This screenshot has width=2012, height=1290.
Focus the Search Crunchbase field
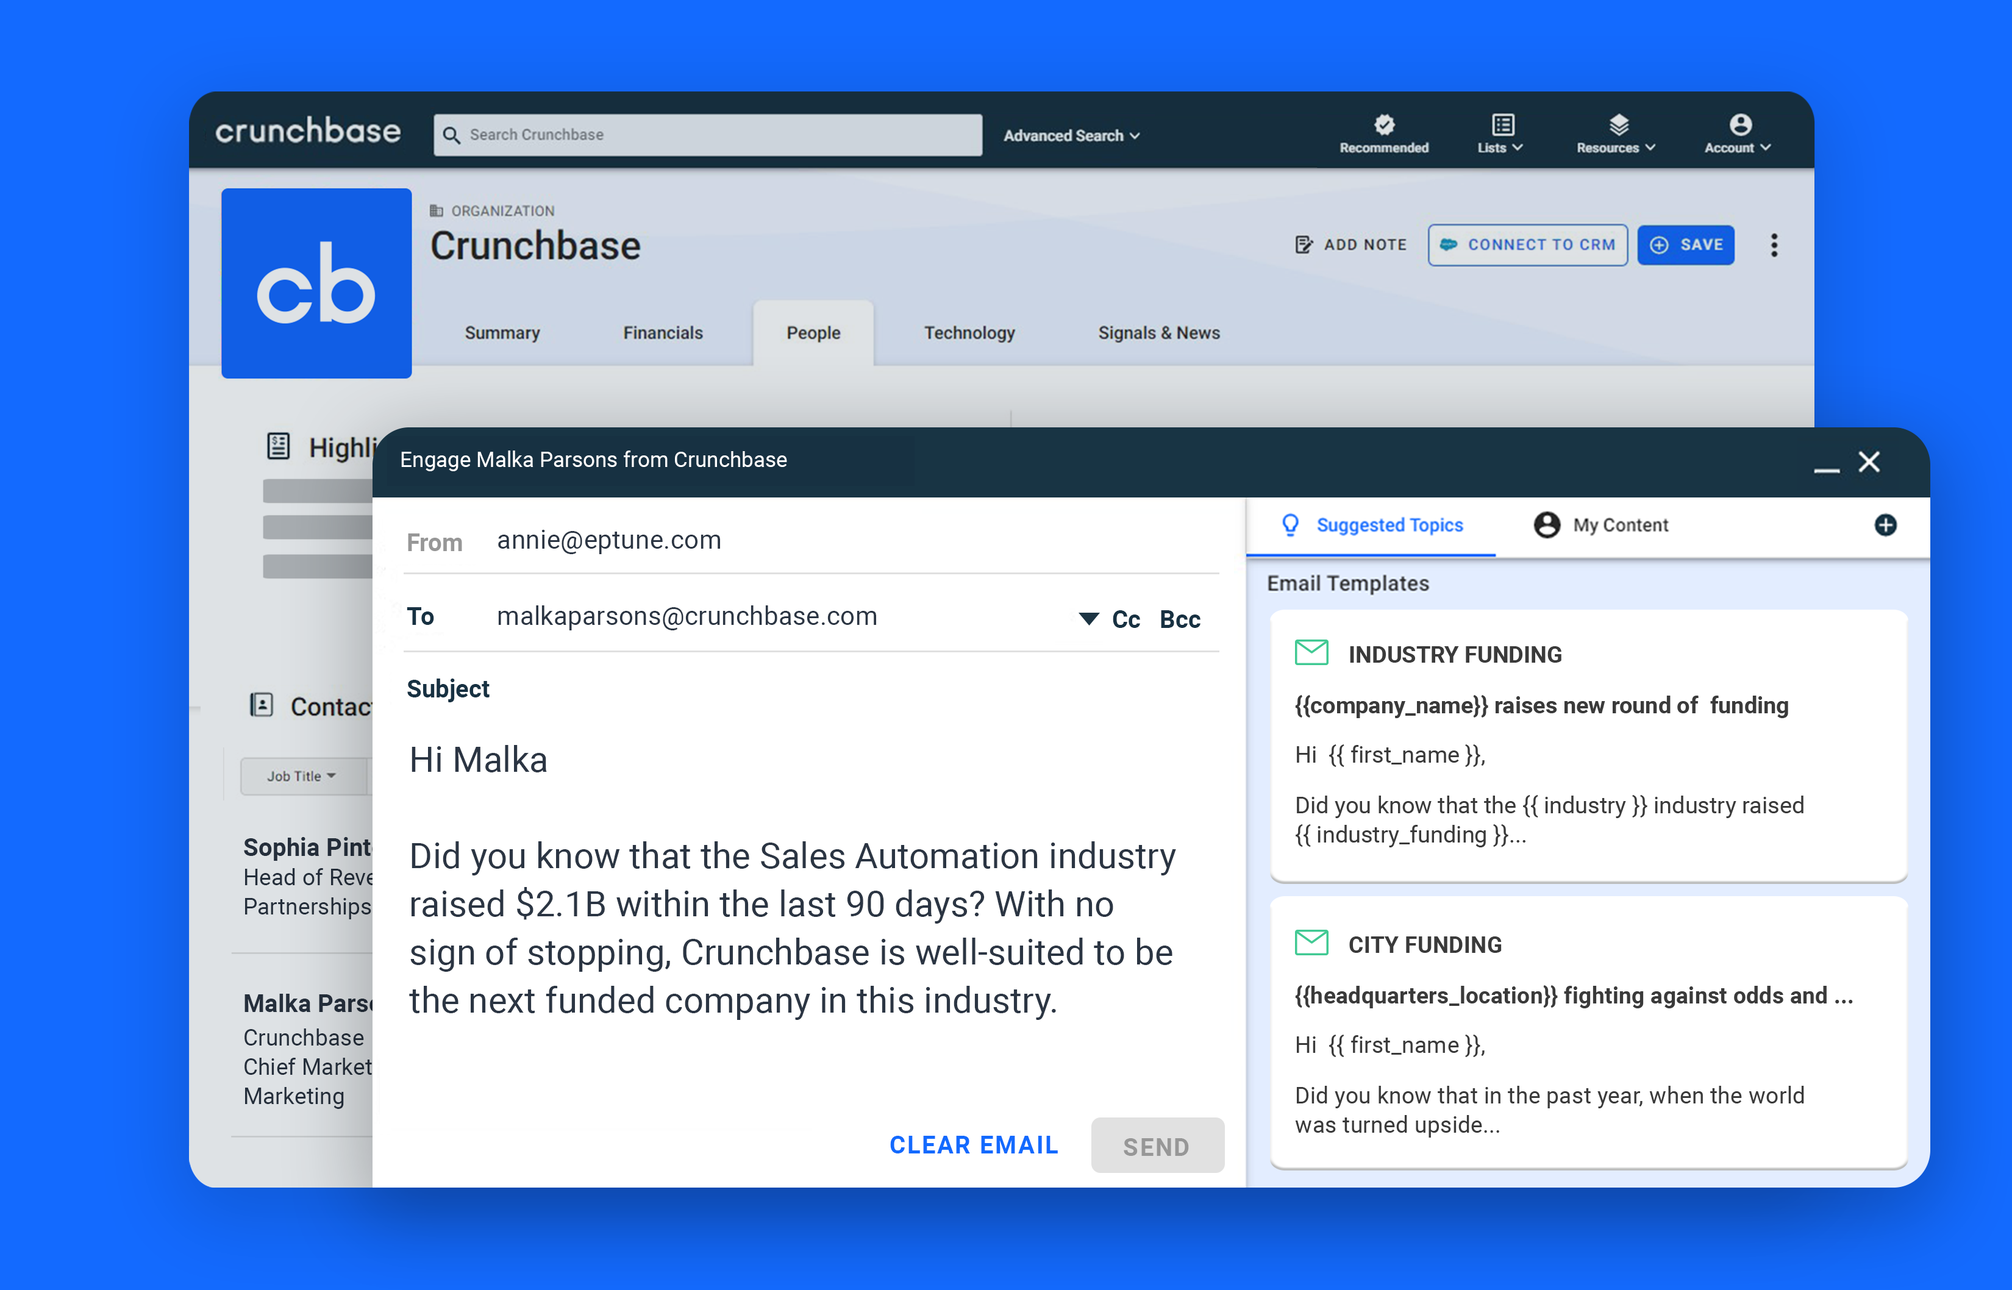[708, 135]
